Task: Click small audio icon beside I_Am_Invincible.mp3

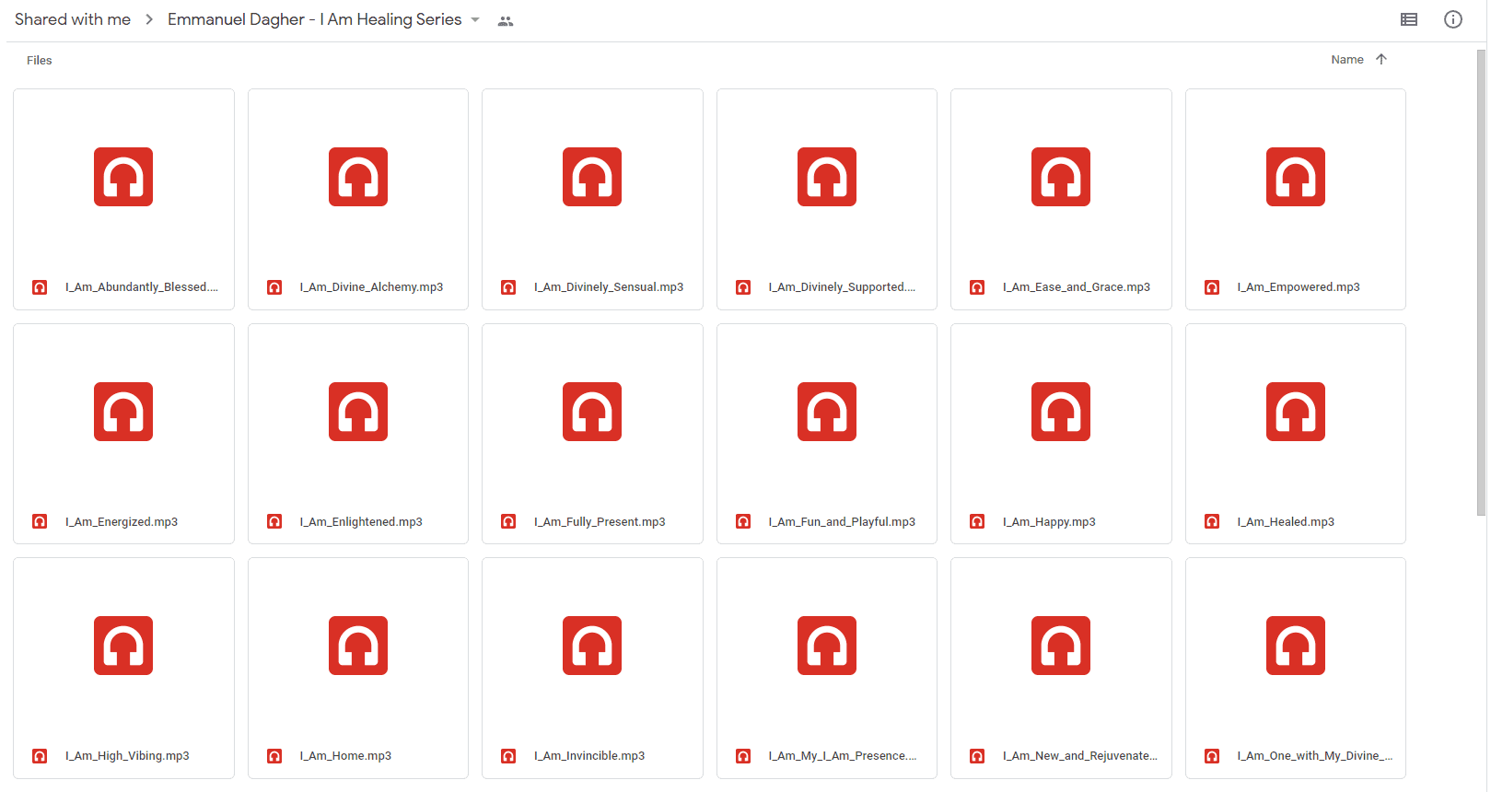Action: point(508,756)
